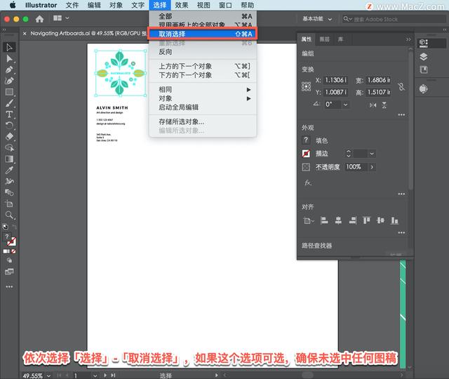Open Appearance more options dots
Screen dimensions: 449x379
click(x=401, y=194)
